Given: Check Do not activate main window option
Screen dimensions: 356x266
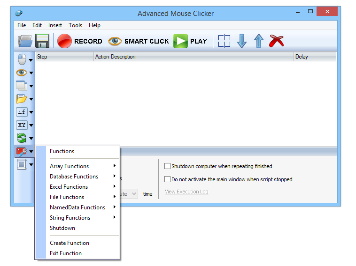Looking at the screenshot, I should coord(167,179).
